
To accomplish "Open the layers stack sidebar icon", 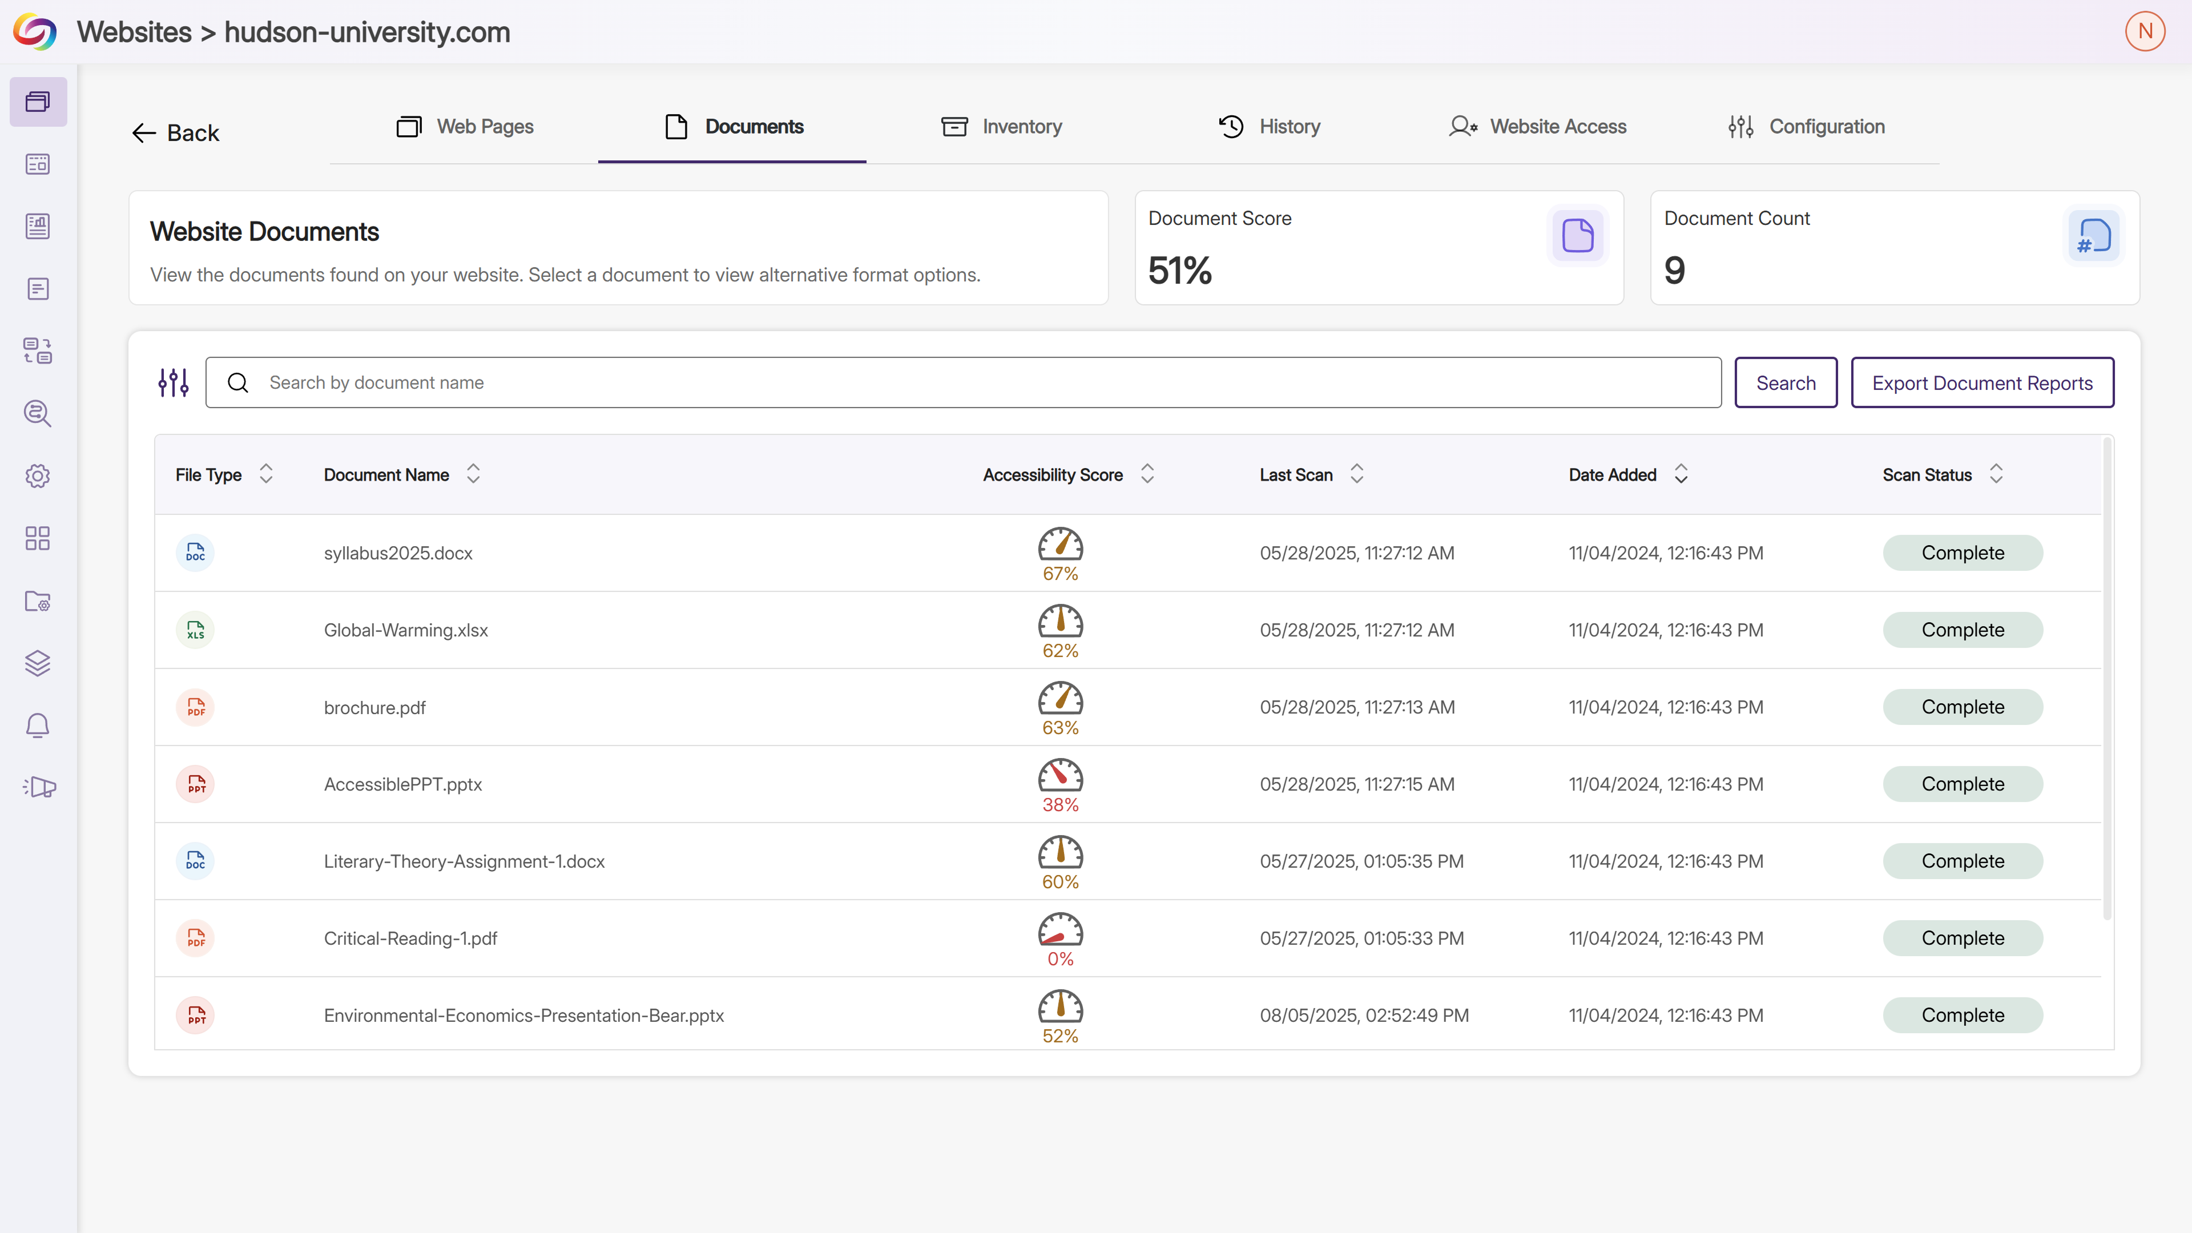I will pos(38,663).
